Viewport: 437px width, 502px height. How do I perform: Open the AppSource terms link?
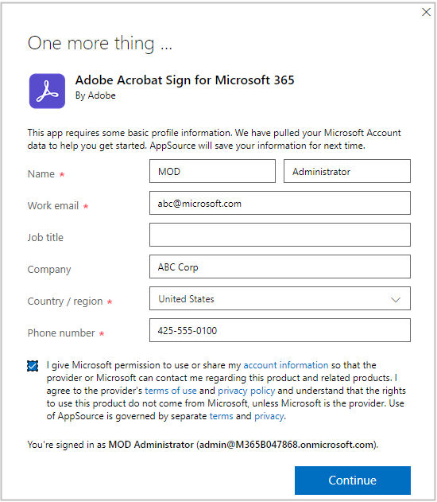tap(221, 416)
